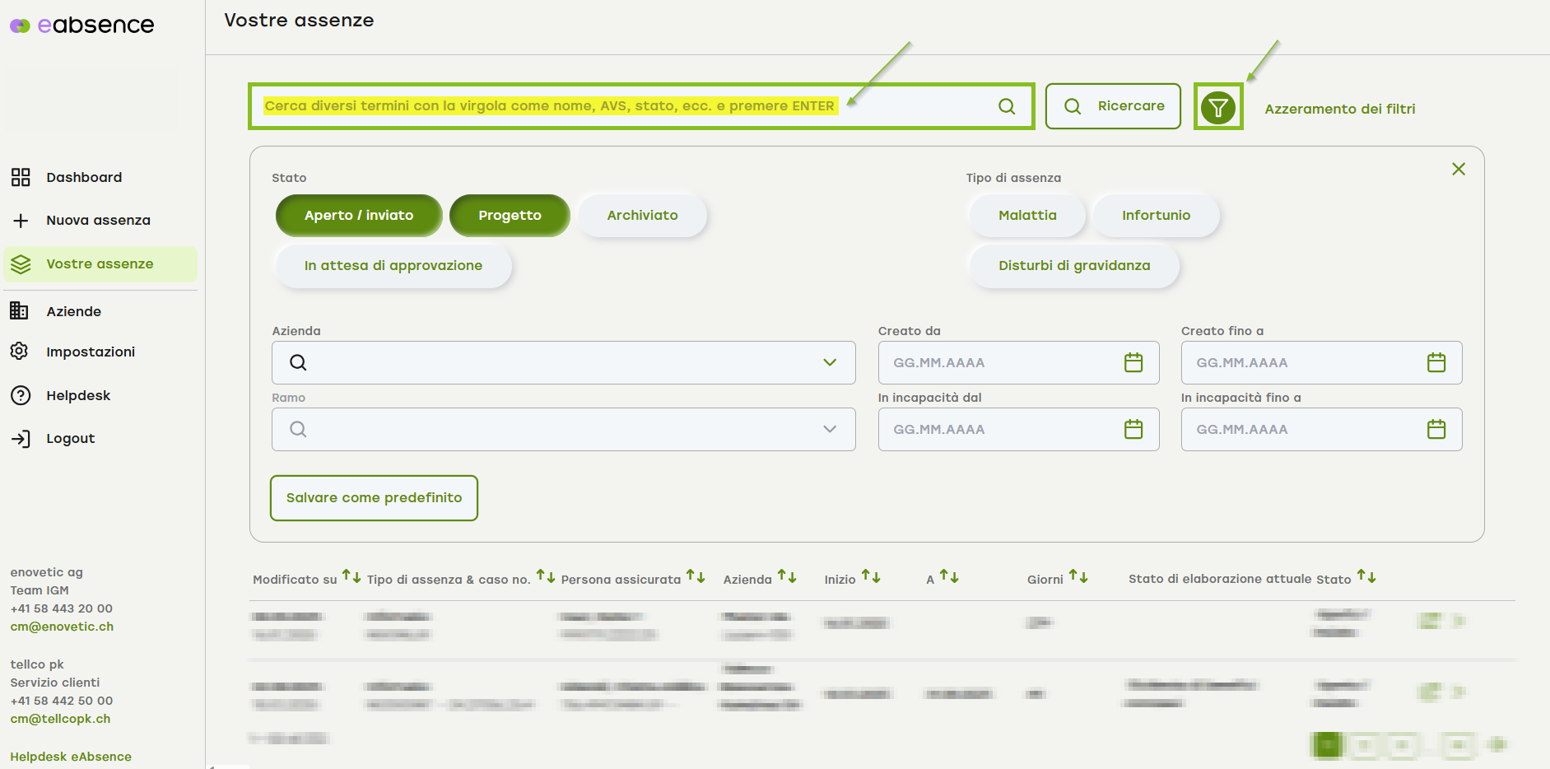Enable the Disturbi di gravidanza filter
This screenshot has width=1550, height=769.
point(1073,266)
